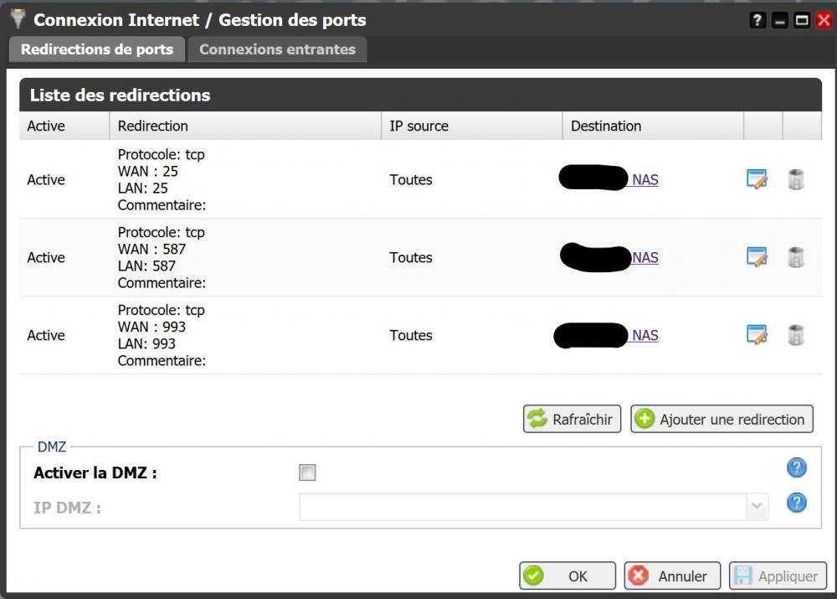Confirm with the OK button
Image resolution: width=837 pixels, height=599 pixels.
coord(567,576)
